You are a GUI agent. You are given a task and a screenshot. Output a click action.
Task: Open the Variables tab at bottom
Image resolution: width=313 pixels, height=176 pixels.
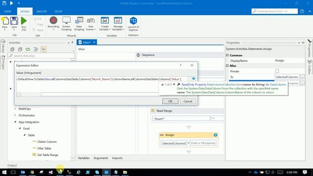(84, 158)
